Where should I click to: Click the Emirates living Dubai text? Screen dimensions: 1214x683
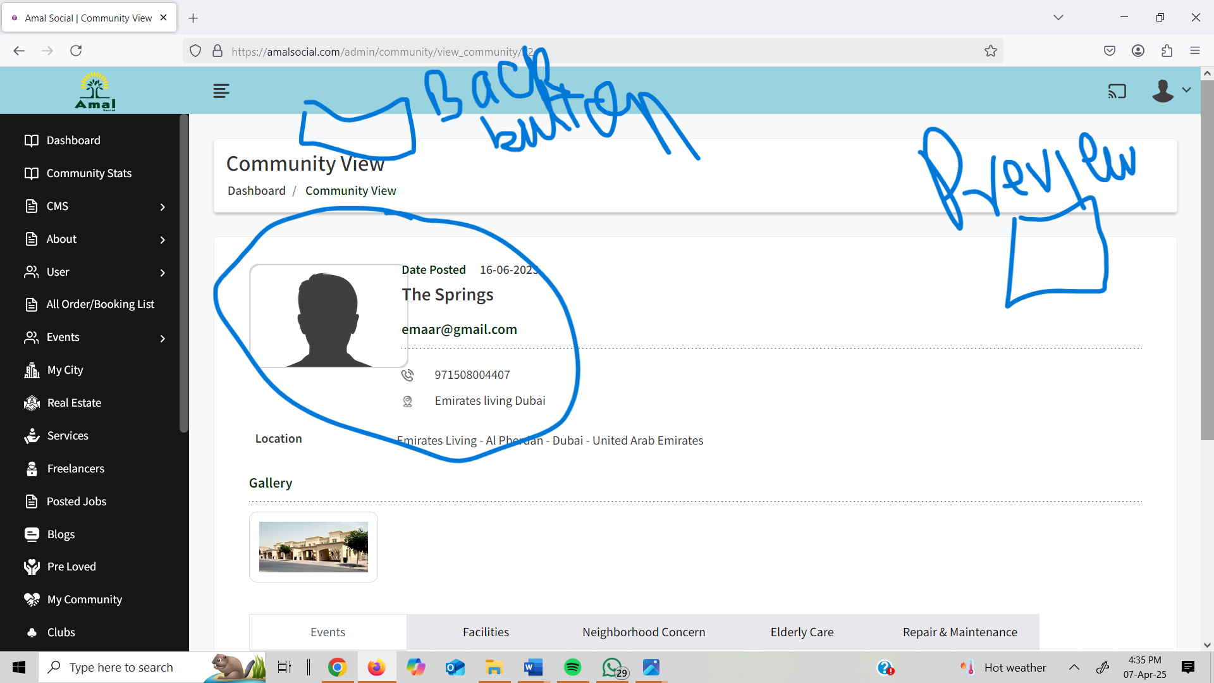(489, 401)
